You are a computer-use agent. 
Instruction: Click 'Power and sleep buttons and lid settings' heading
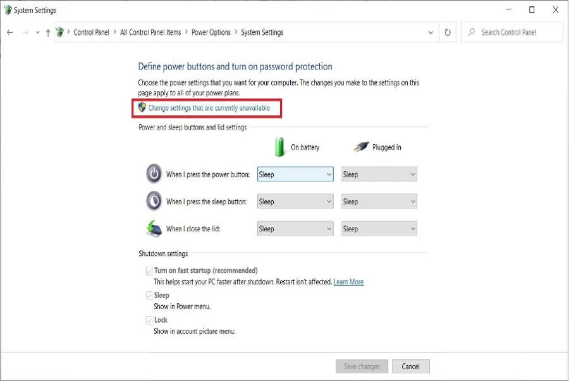[193, 127]
